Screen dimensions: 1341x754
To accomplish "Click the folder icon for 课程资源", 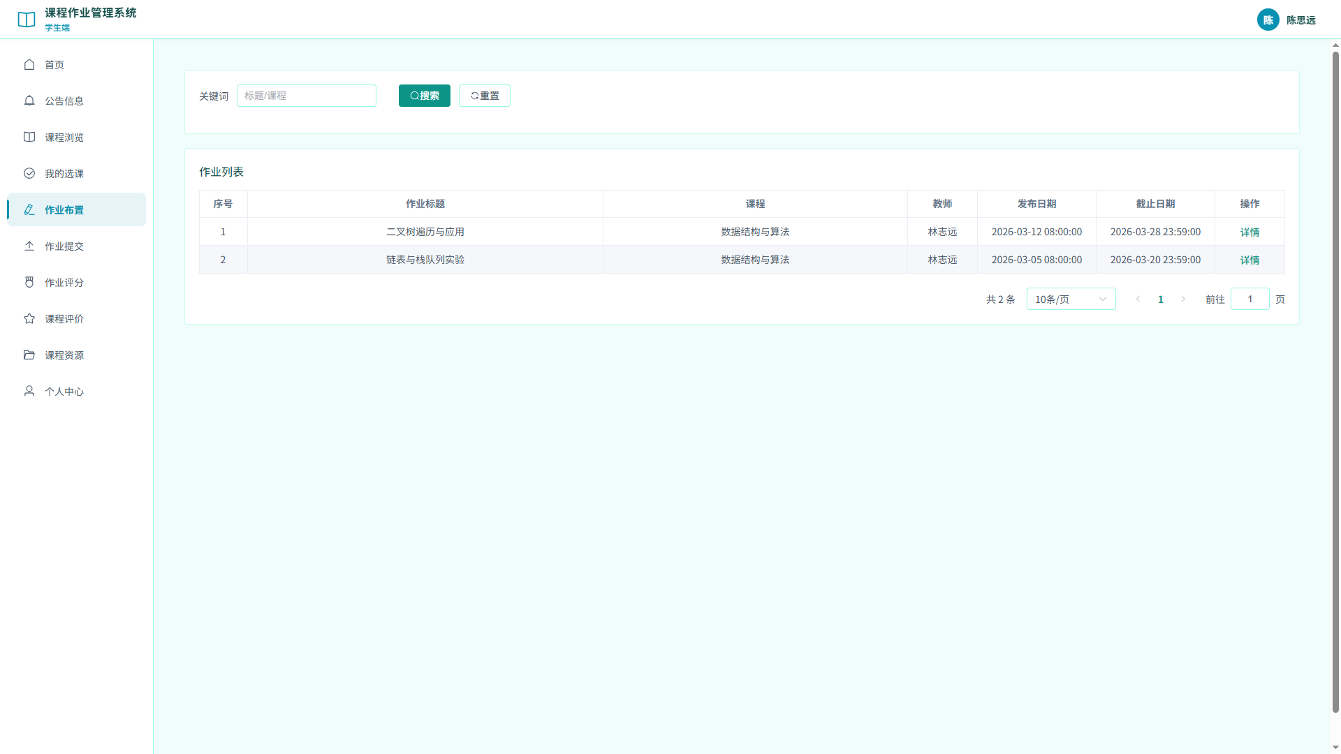I will [29, 355].
